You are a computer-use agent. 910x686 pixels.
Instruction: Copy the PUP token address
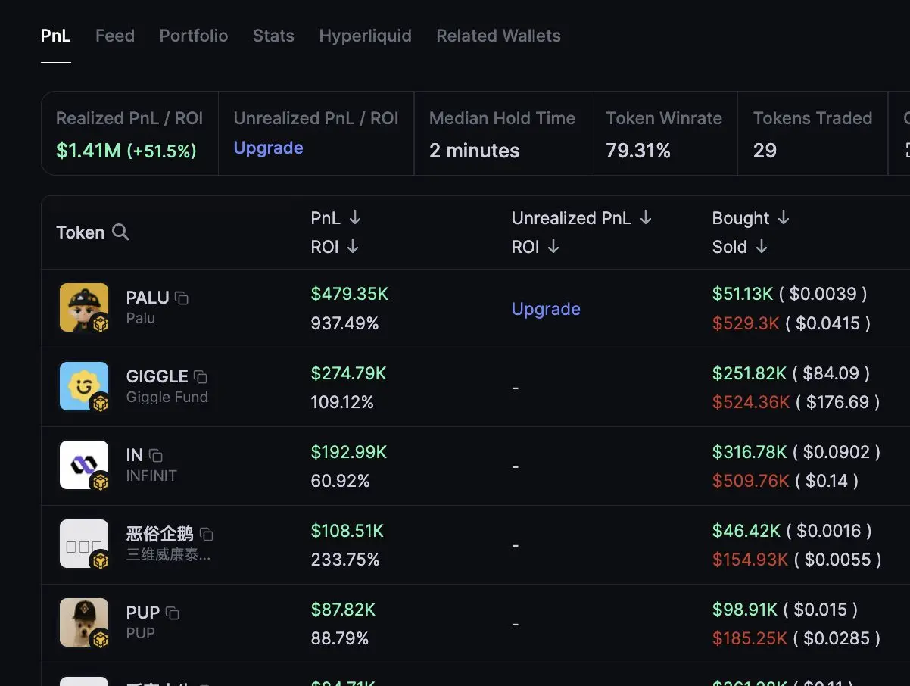pyautogui.click(x=173, y=613)
